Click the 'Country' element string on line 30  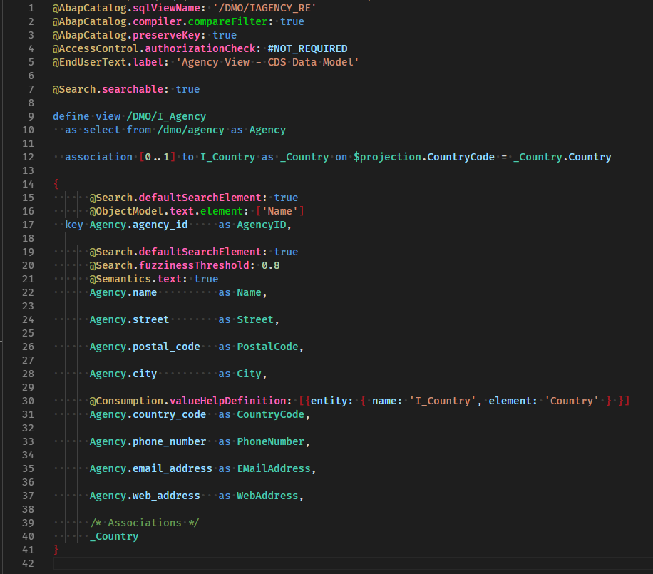(572, 401)
